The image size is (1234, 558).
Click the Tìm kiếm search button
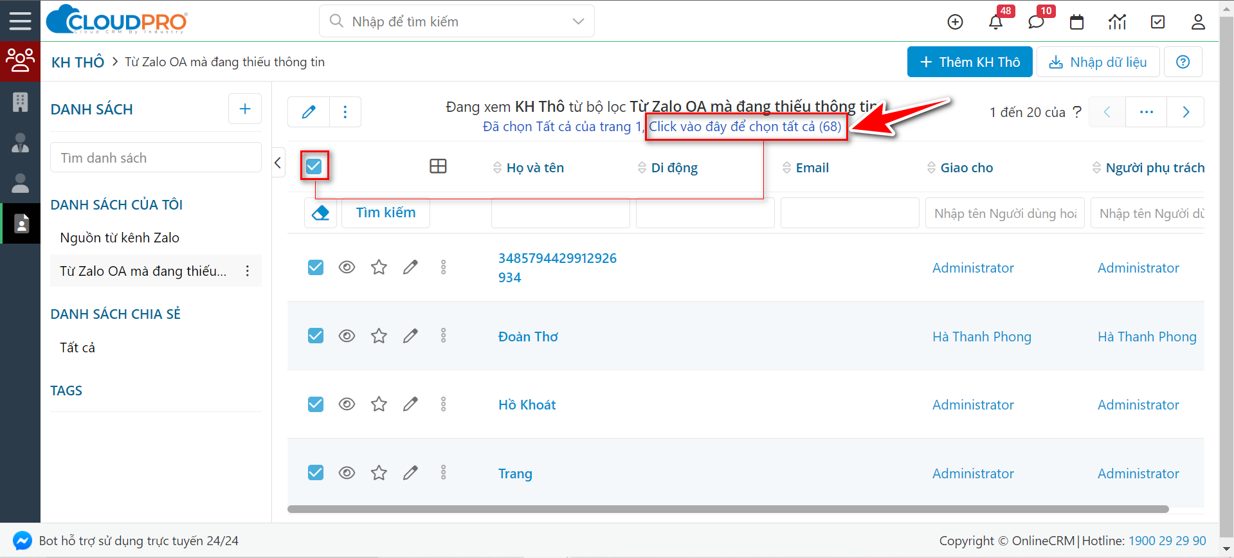(x=386, y=213)
